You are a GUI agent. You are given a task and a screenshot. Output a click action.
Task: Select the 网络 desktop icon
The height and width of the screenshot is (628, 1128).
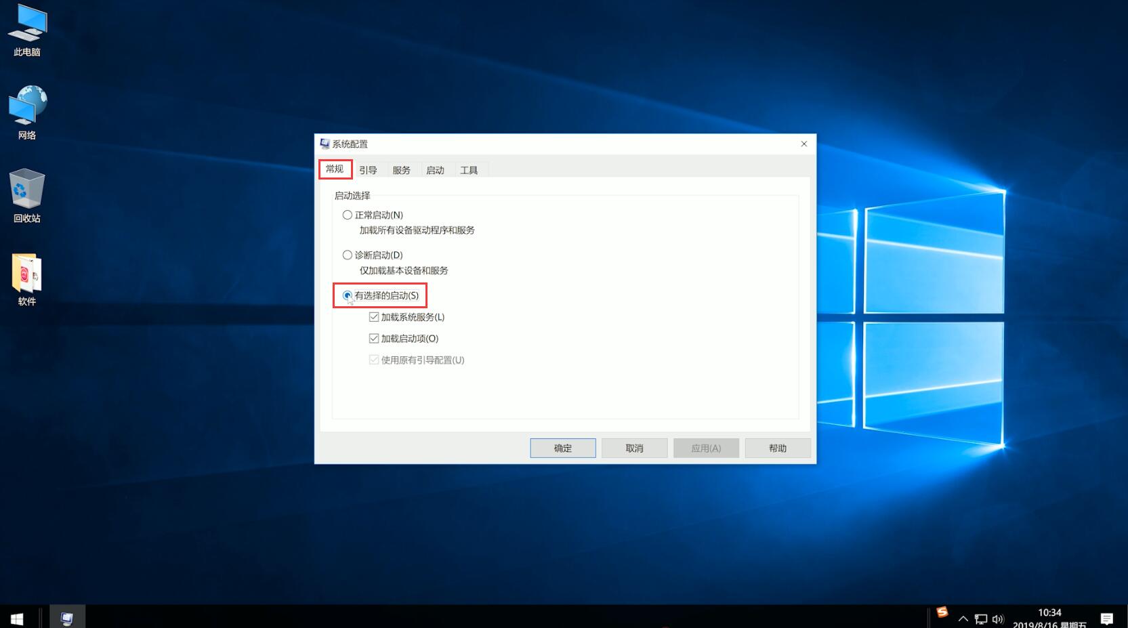(27, 112)
